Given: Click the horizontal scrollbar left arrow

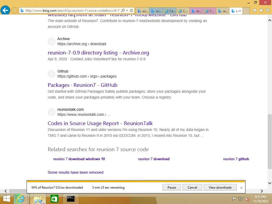Looking at the screenshot, I should 6,191.
